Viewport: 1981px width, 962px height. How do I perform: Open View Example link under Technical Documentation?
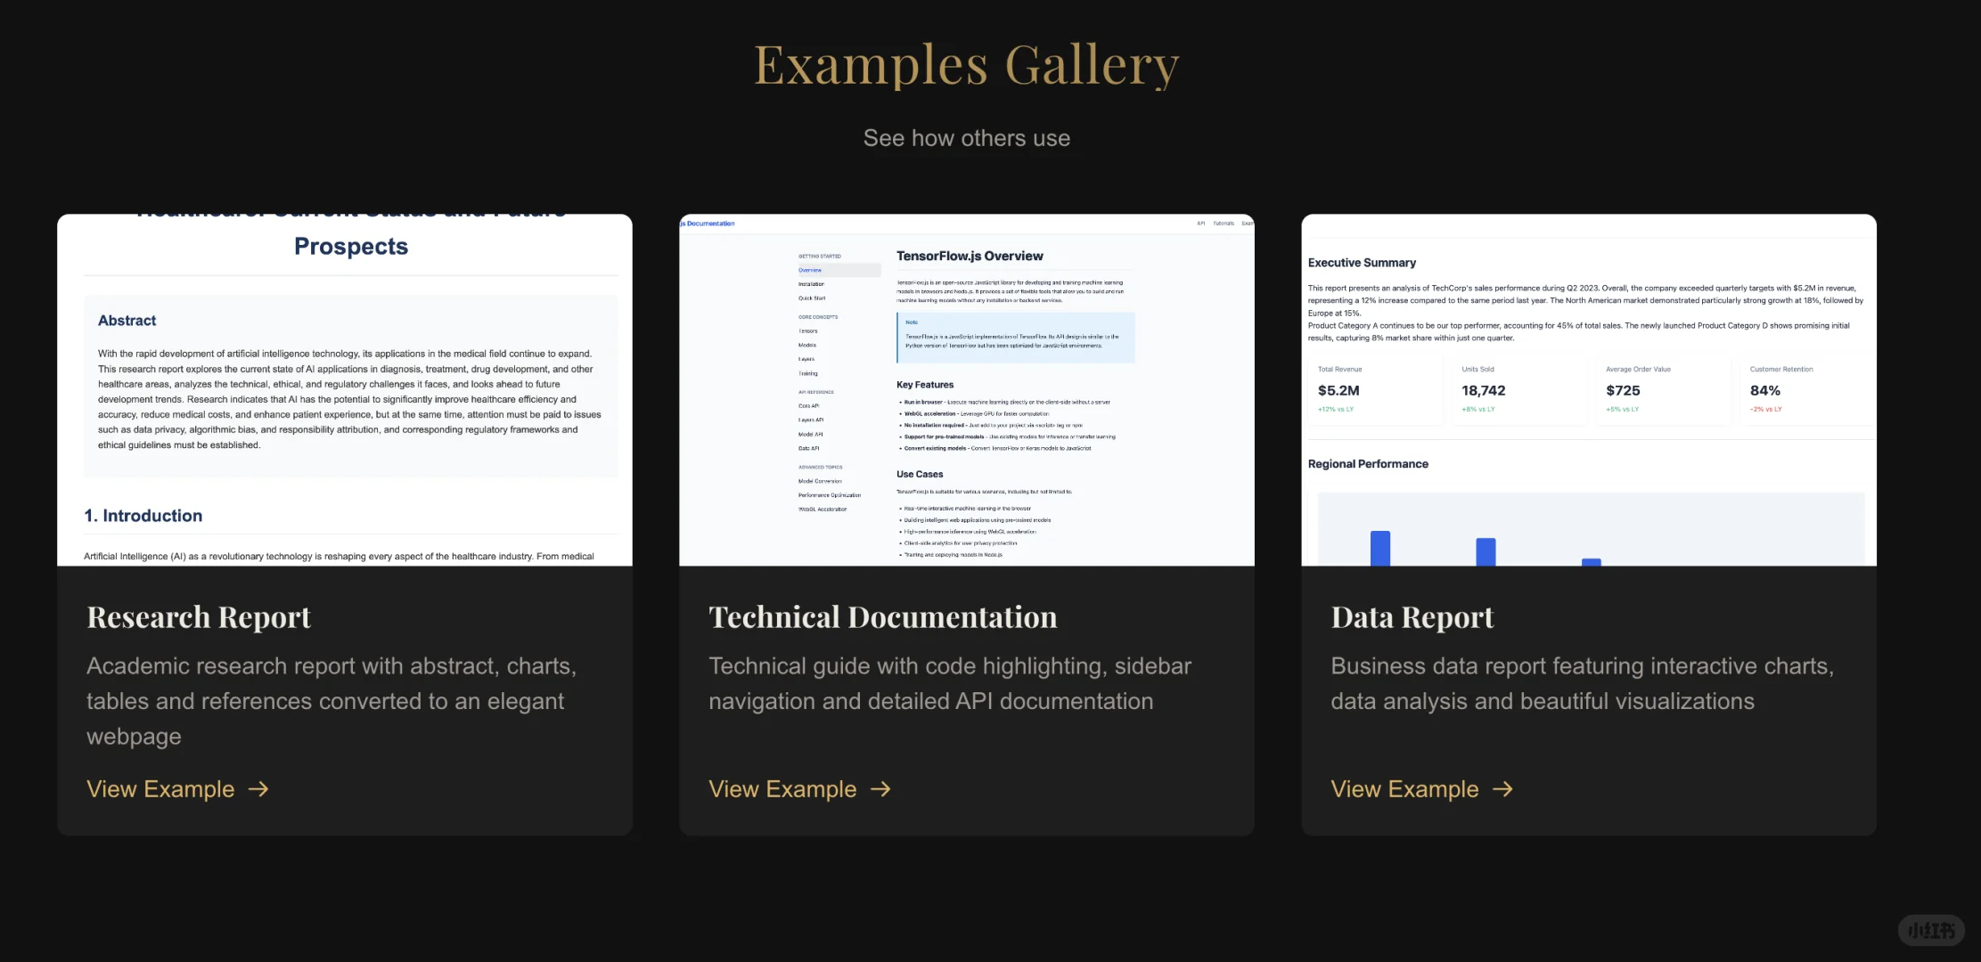[x=782, y=789]
